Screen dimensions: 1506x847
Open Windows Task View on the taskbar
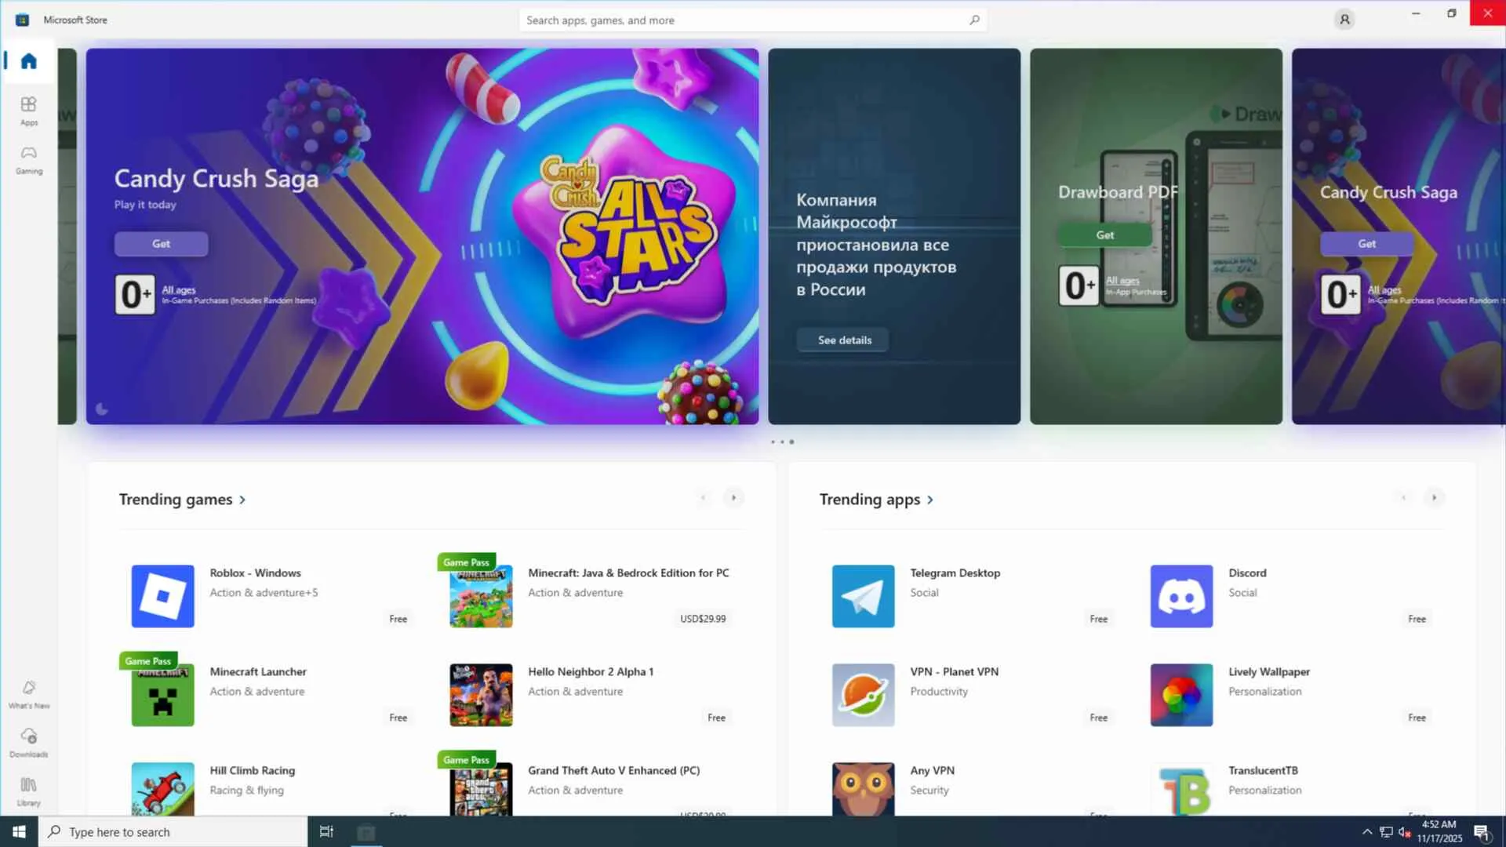326,831
